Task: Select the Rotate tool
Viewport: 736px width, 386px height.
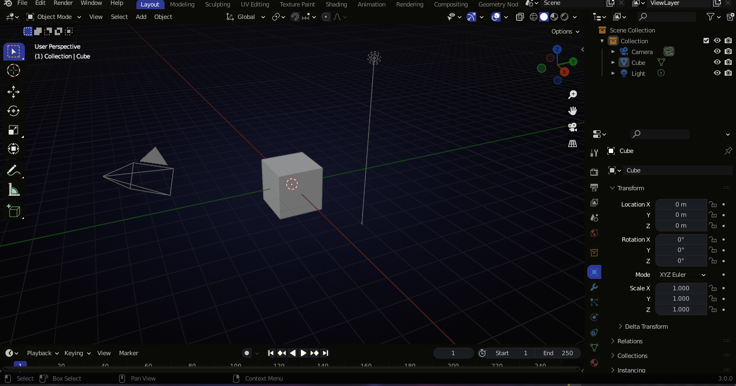Action: coord(14,111)
